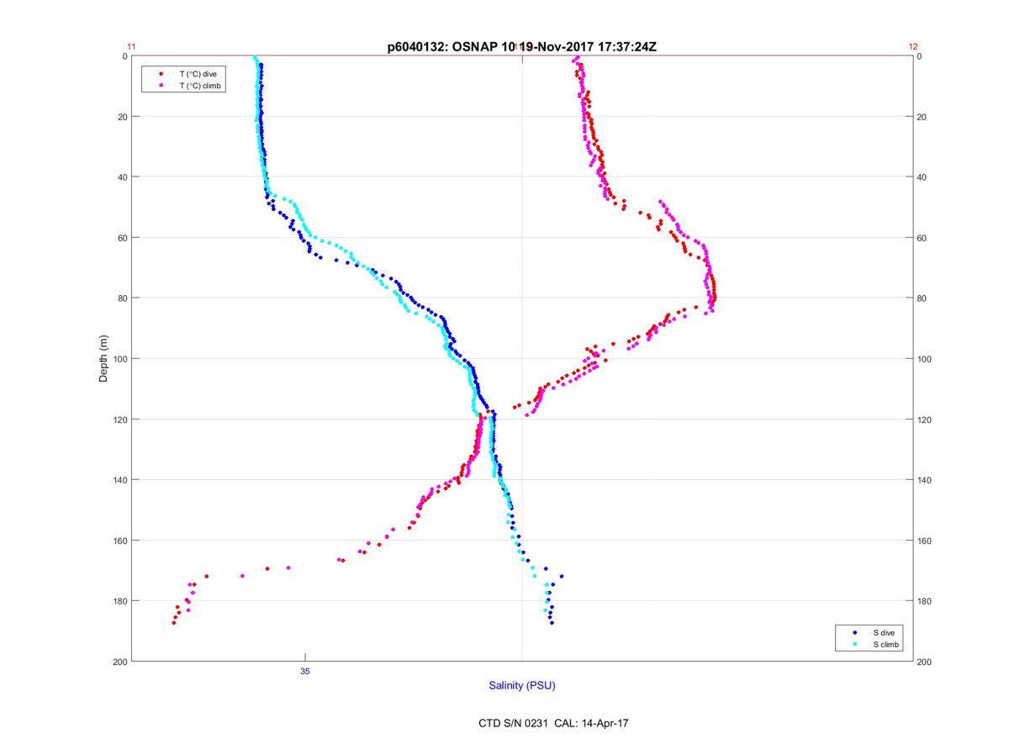This screenshot has width=1009, height=744.
Task: Click the red dot marker in T dive legend
Action: (161, 74)
